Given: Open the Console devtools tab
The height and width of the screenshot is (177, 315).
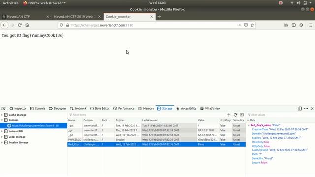Looking at the screenshot, I should coord(37,108).
